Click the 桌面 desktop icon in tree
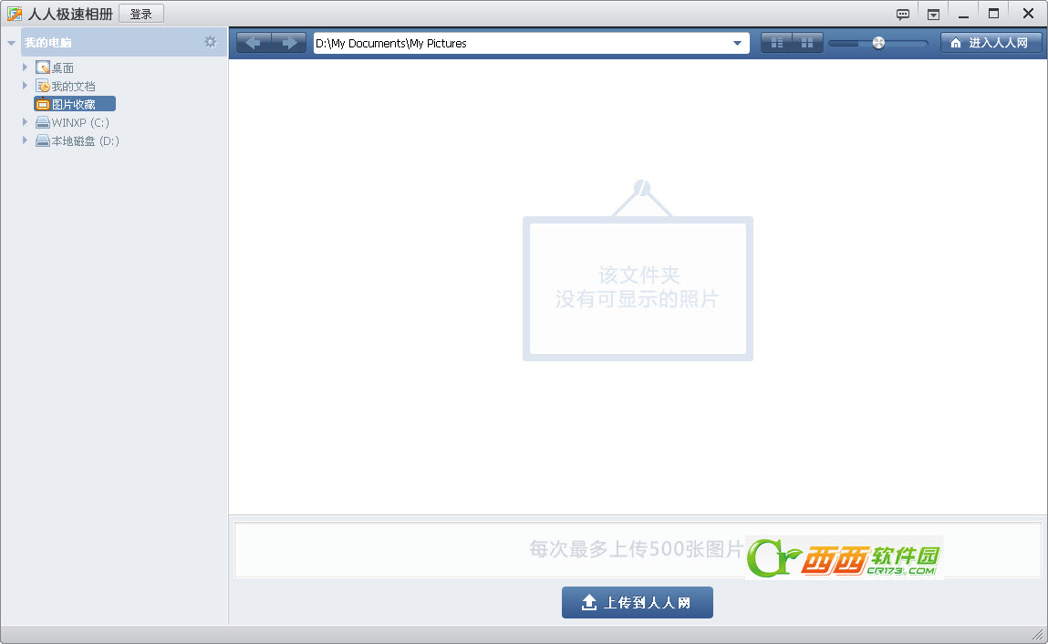The image size is (1048, 644). pyautogui.click(x=43, y=67)
